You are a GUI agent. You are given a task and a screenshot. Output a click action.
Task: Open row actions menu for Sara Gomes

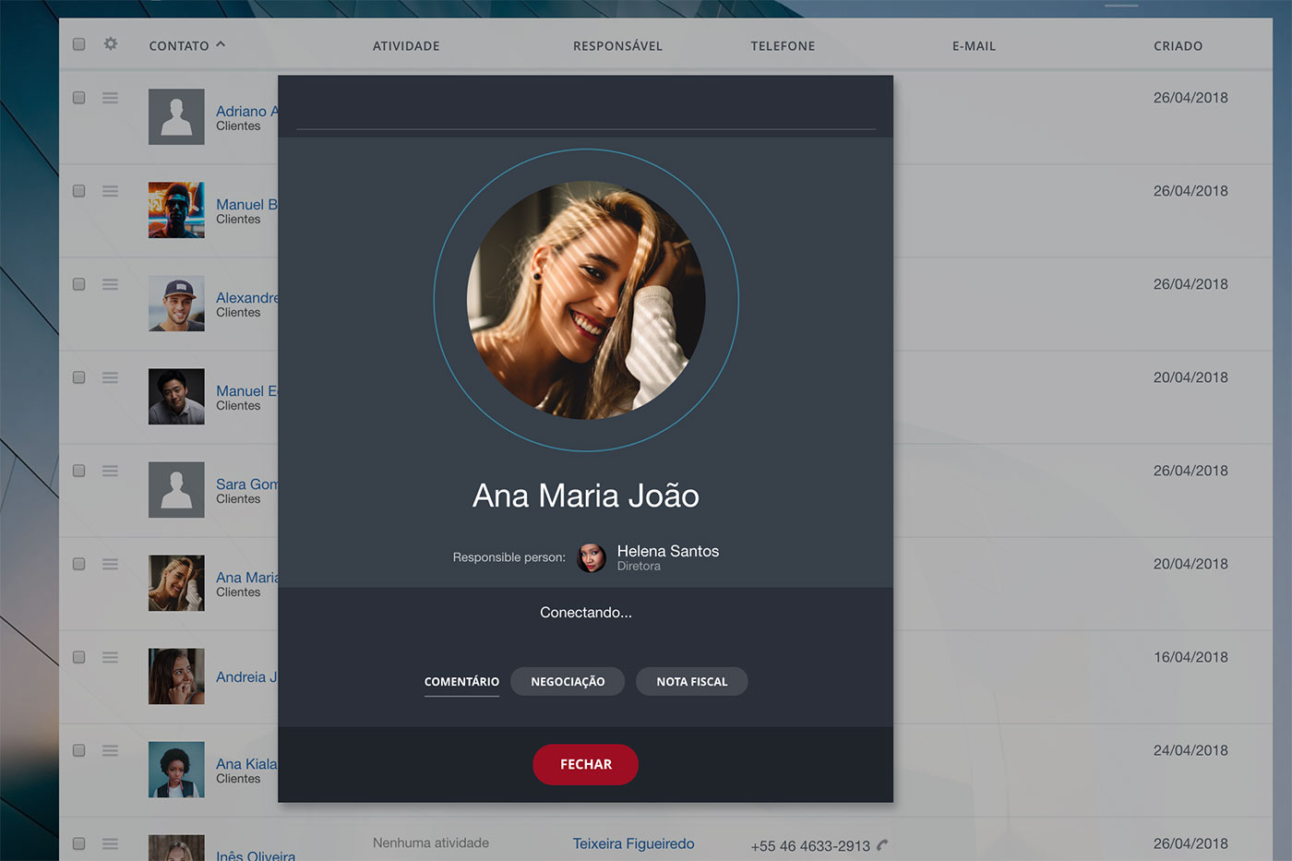pyautogui.click(x=110, y=471)
